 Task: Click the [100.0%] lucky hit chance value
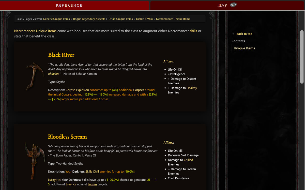click(x=113, y=180)
